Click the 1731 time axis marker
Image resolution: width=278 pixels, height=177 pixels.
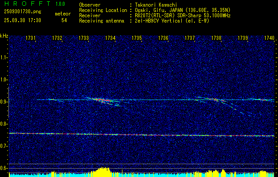coord(30,38)
